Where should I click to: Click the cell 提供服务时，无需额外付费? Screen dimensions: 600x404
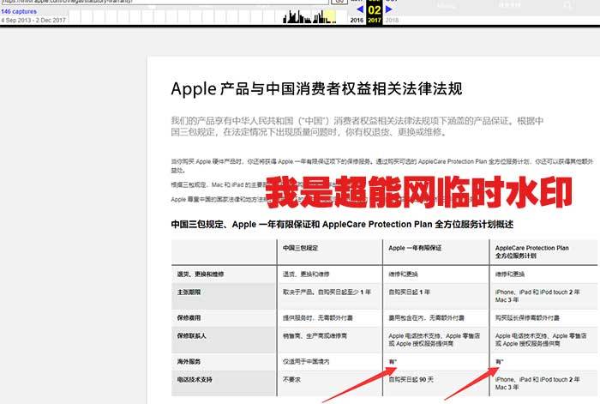pyautogui.click(x=318, y=318)
